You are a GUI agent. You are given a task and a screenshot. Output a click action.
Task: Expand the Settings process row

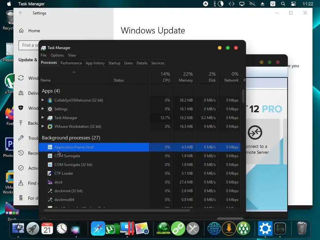pyautogui.click(x=42, y=109)
